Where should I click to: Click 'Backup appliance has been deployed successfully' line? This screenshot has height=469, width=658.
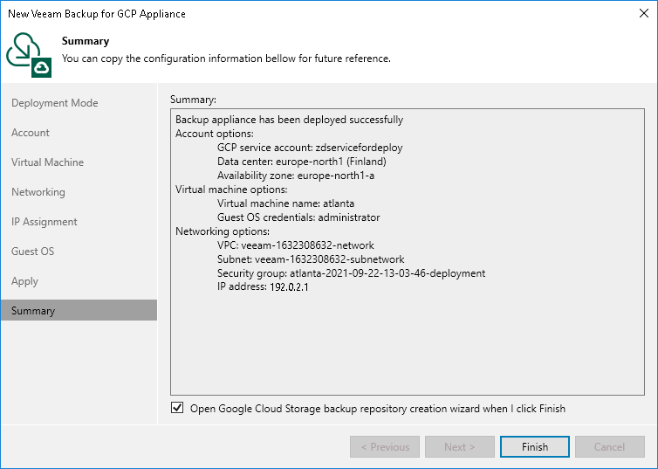289,120
